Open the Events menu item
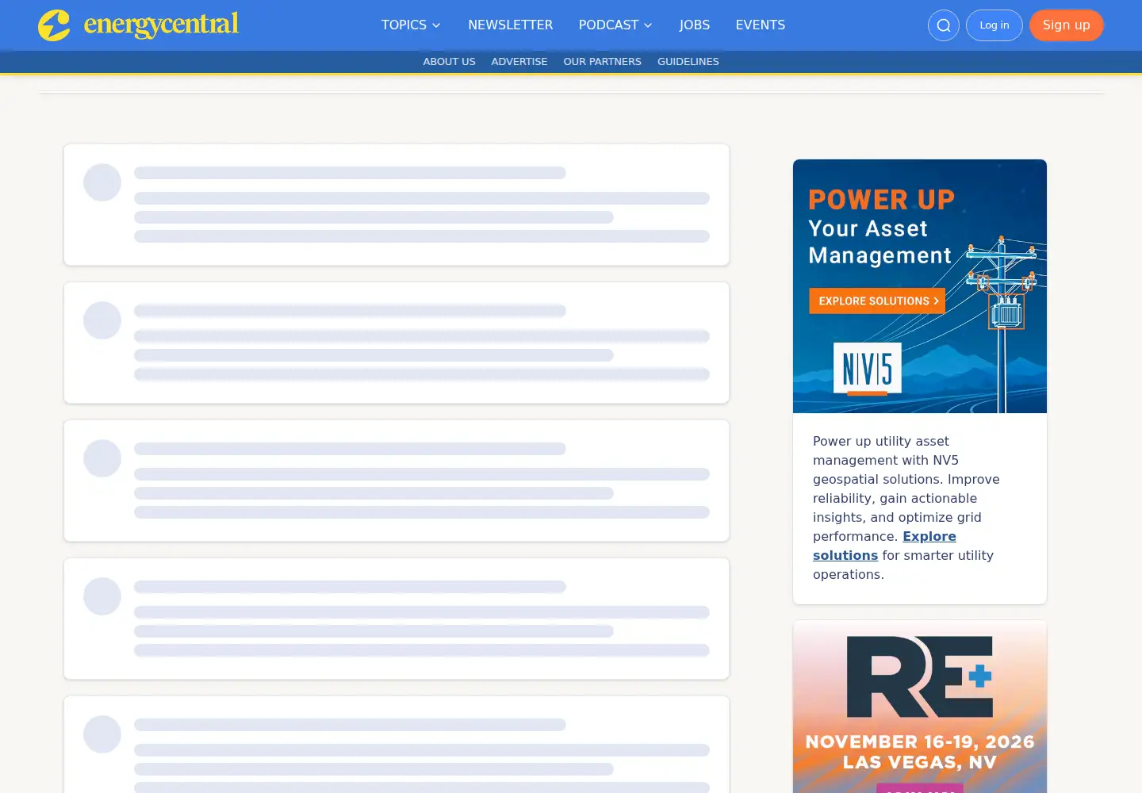Image resolution: width=1142 pixels, height=793 pixels. [x=760, y=25]
